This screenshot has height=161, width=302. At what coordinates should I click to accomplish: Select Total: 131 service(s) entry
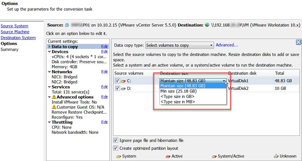(71, 92)
